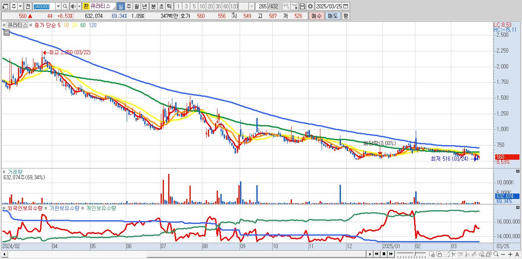This screenshot has width=522, height=259.
Task: Click the red 매수 buy button
Action: pyautogui.click(x=317, y=16)
